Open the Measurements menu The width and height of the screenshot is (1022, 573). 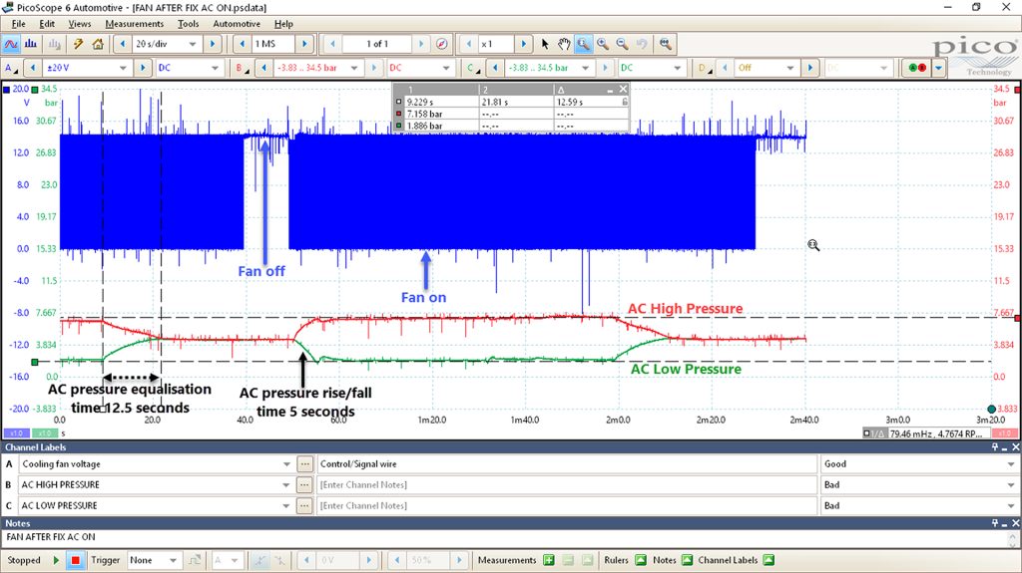pos(135,24)
